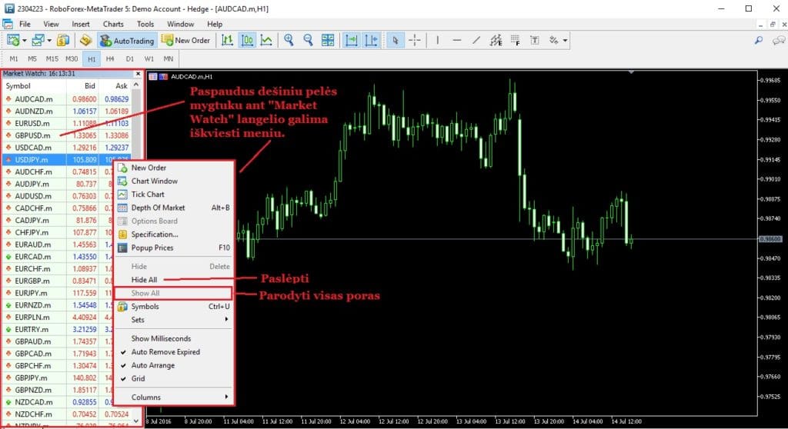
Task: Zoom out the chart
Action: coord(308,41)
